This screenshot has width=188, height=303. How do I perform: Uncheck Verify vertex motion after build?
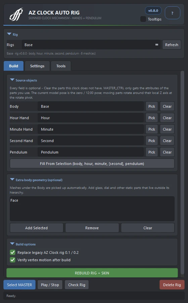tap(13, 260)
